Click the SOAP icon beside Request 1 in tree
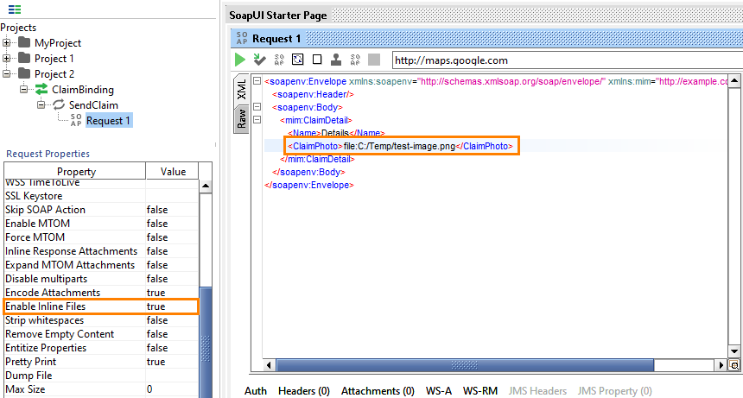 click(x=76, y=120)
